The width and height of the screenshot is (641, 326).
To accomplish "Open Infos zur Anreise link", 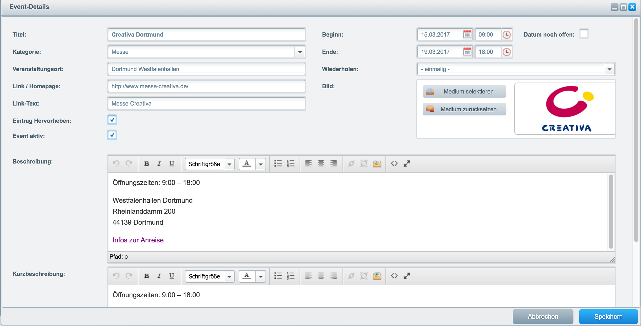I will click(138, 240).
